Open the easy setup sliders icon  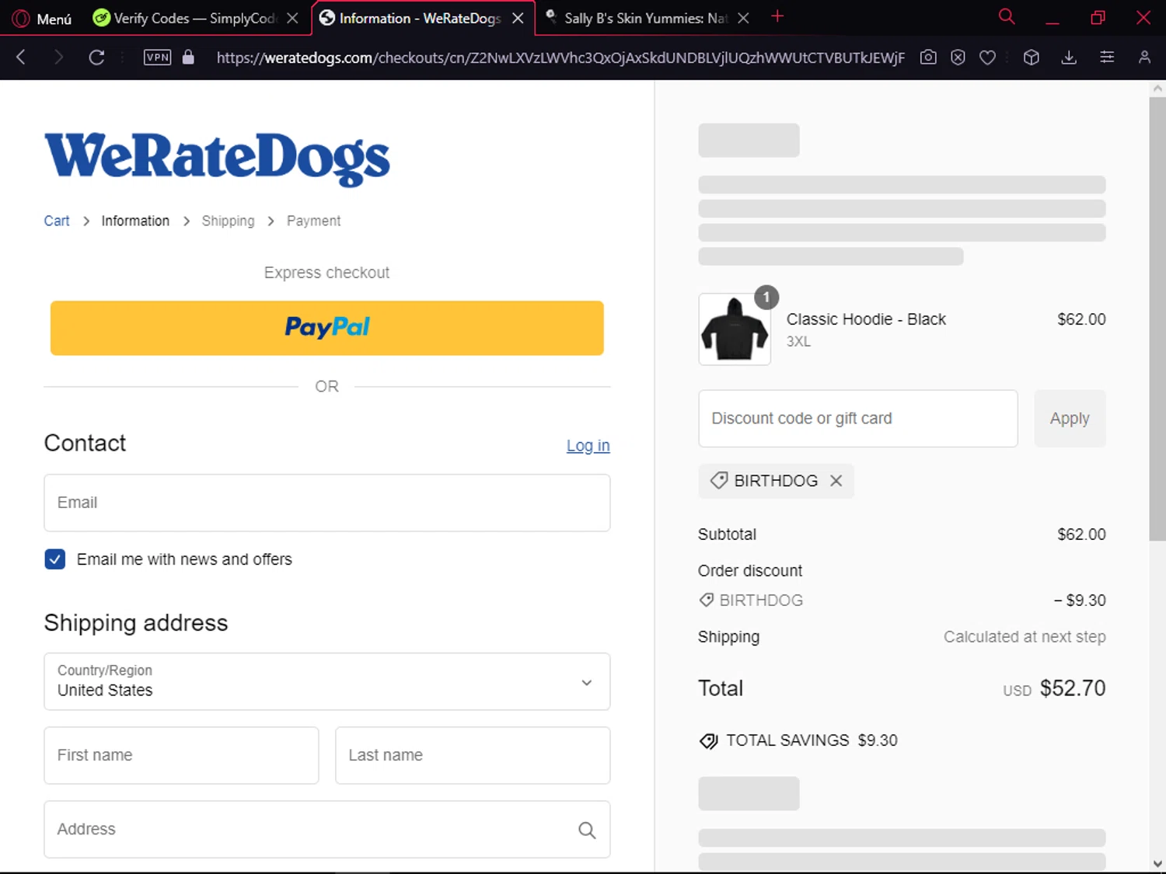pos(1107,57)
